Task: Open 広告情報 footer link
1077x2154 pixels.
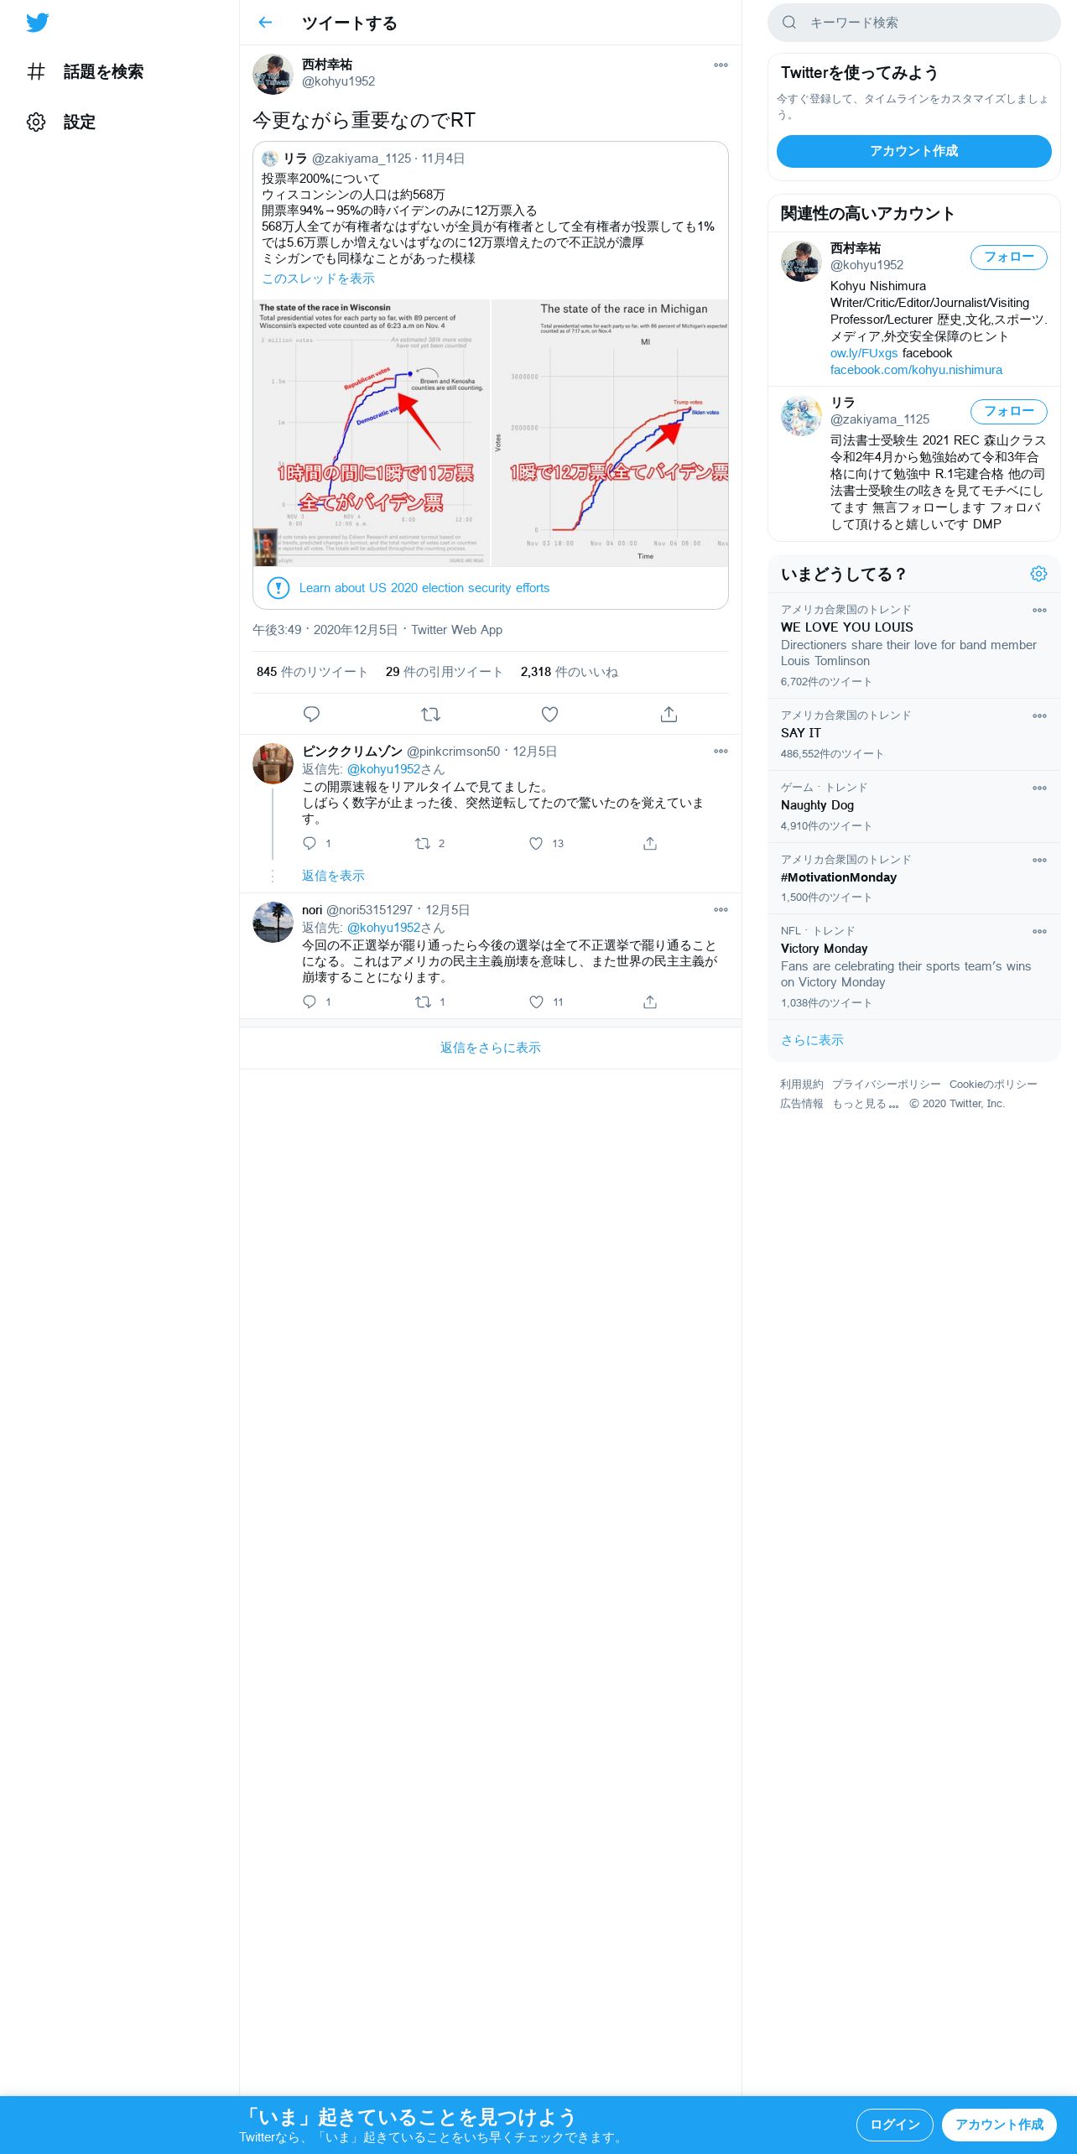Action: coord(802,1104)
